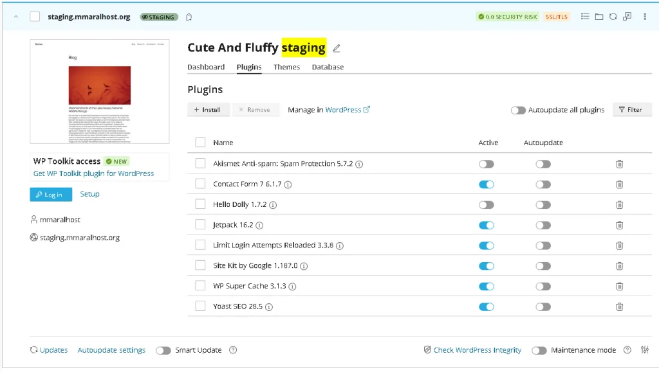Click the STAGING label badge
This screenshot has height=372, width=659.
(159, 17)
